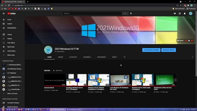The image size is (197, 111).
Task: Open Windows Server 2008 Install (Timelapse) video
Action: pos(143,80)
